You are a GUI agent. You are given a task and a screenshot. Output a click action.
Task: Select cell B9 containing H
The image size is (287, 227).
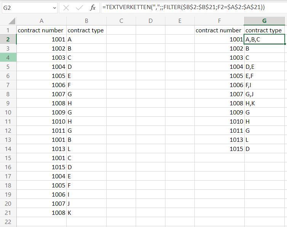point(87,103)
